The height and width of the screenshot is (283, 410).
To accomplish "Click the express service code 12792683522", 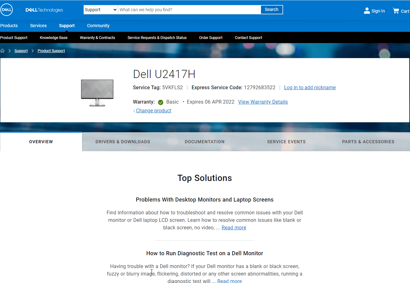I will pyautogui.click(x=260, y=88).
